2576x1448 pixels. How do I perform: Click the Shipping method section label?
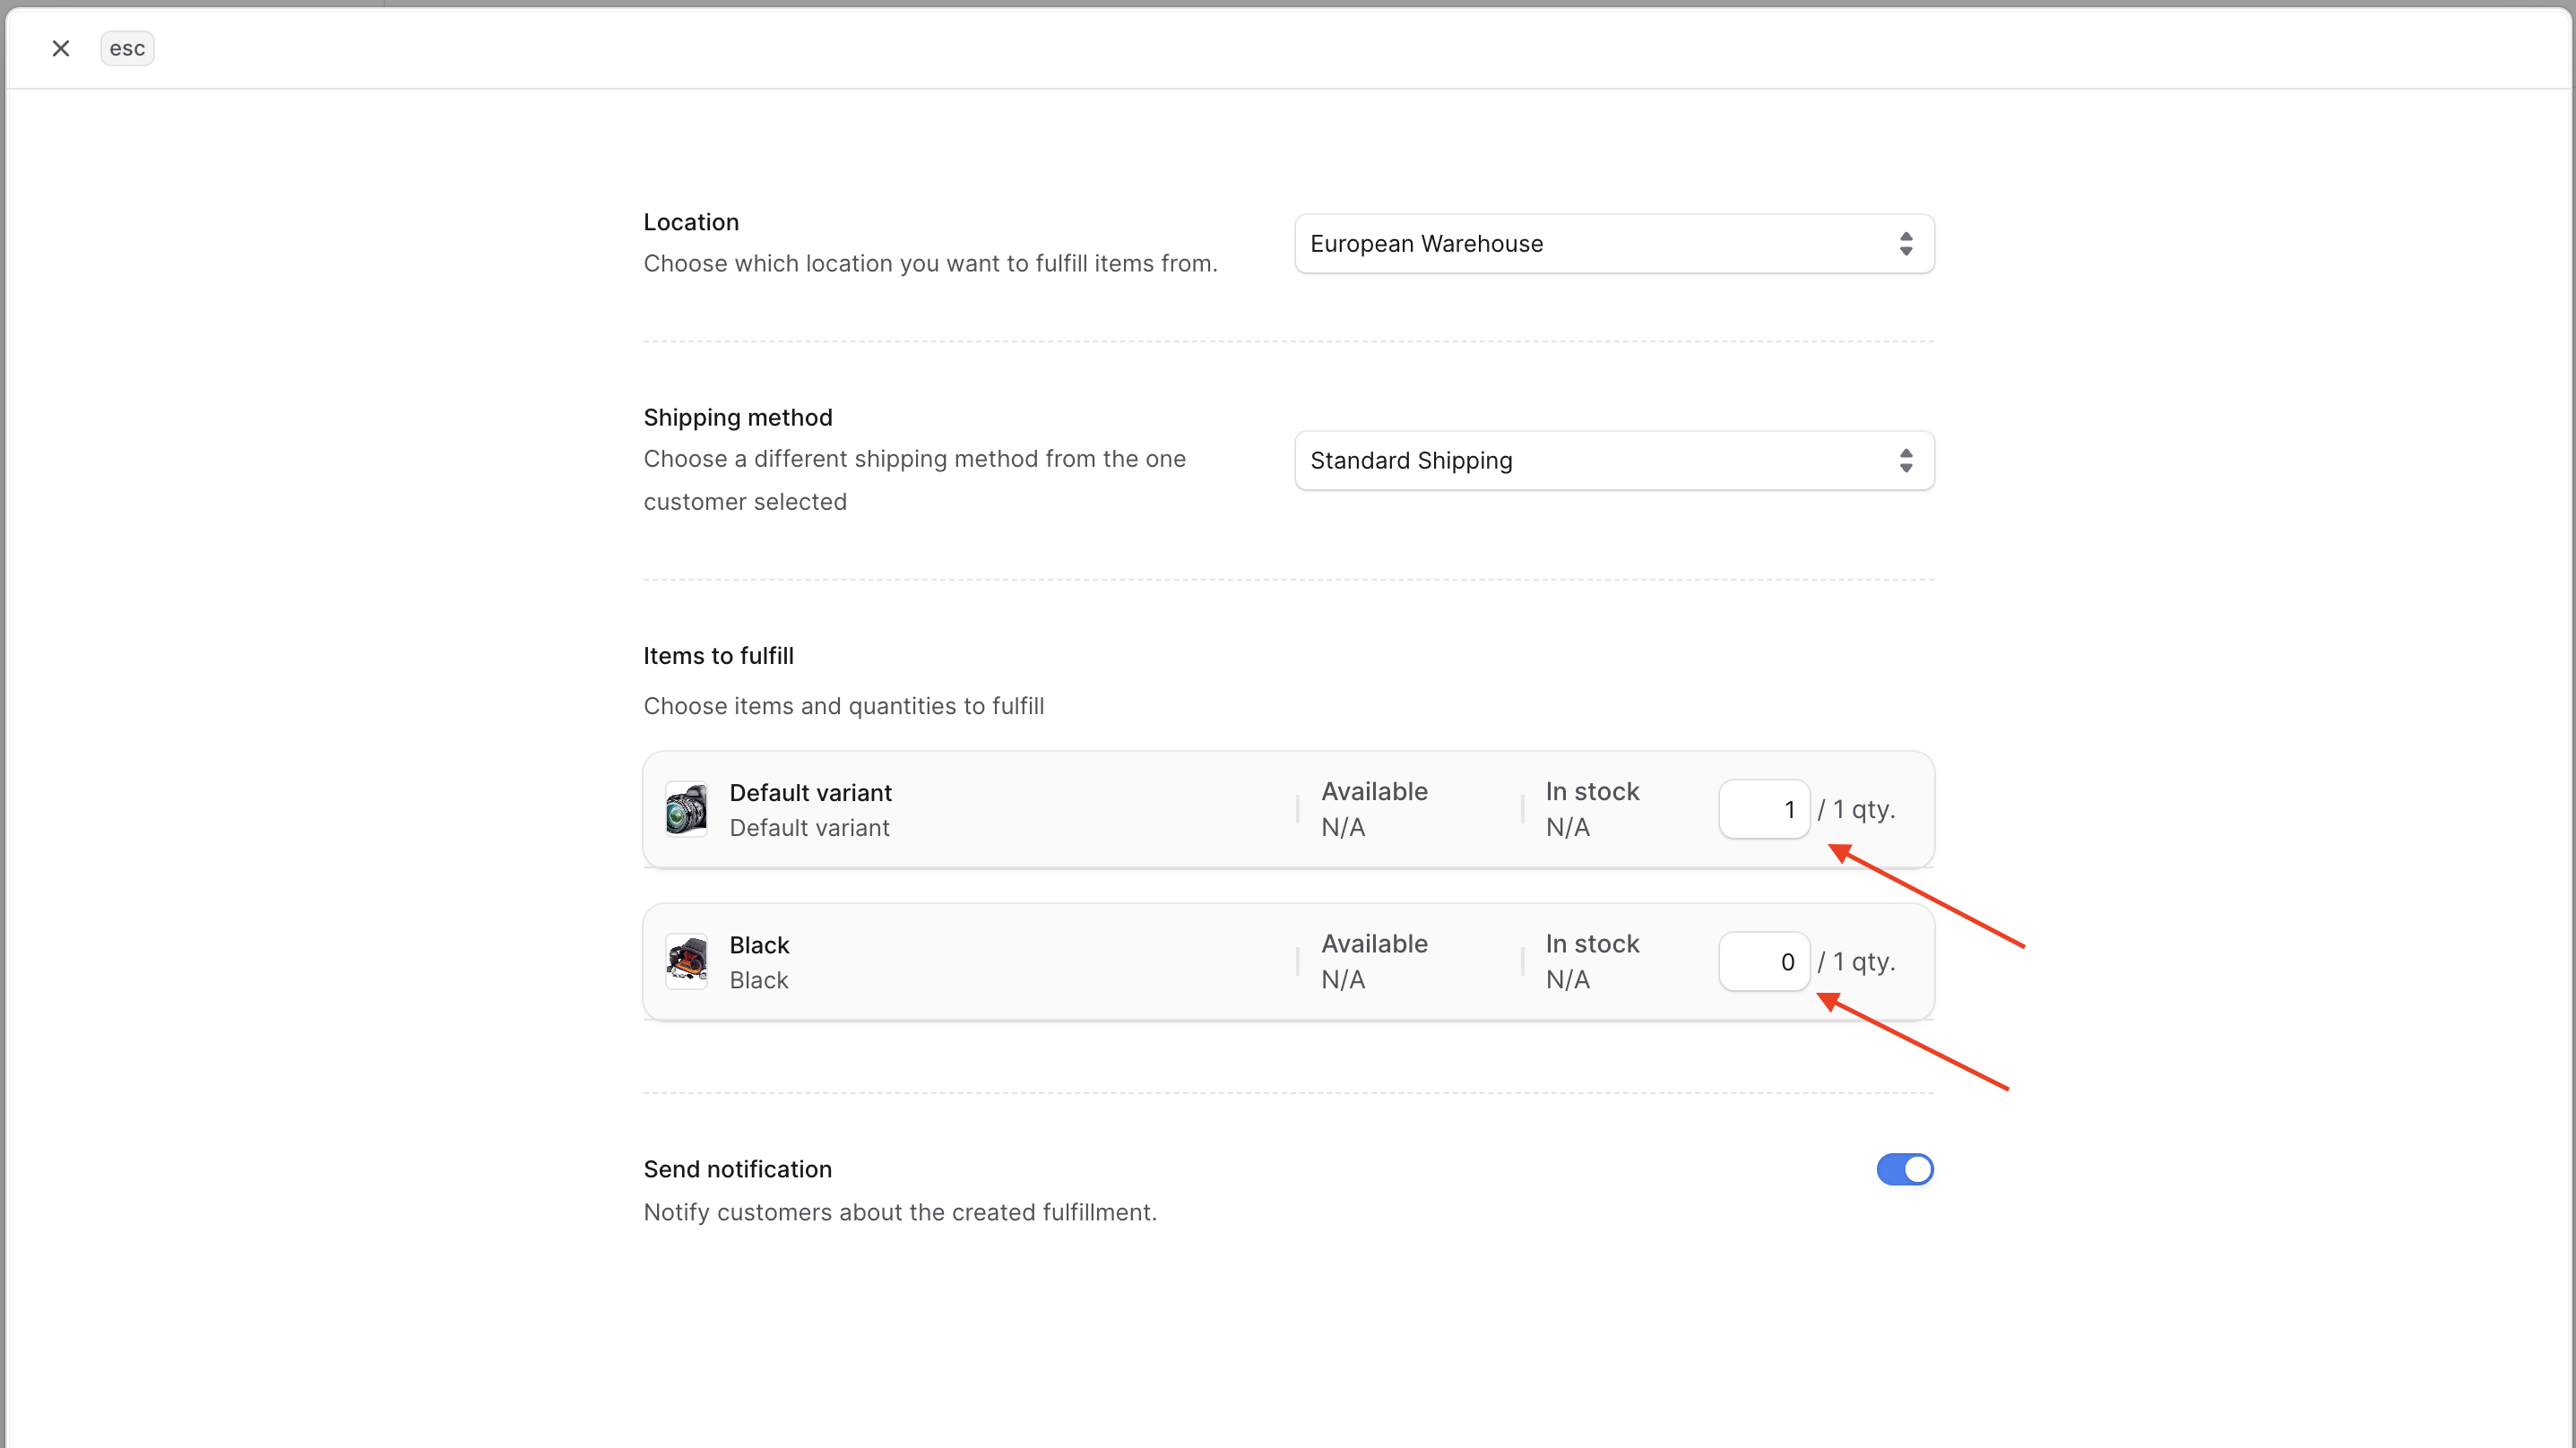(737, 417)
